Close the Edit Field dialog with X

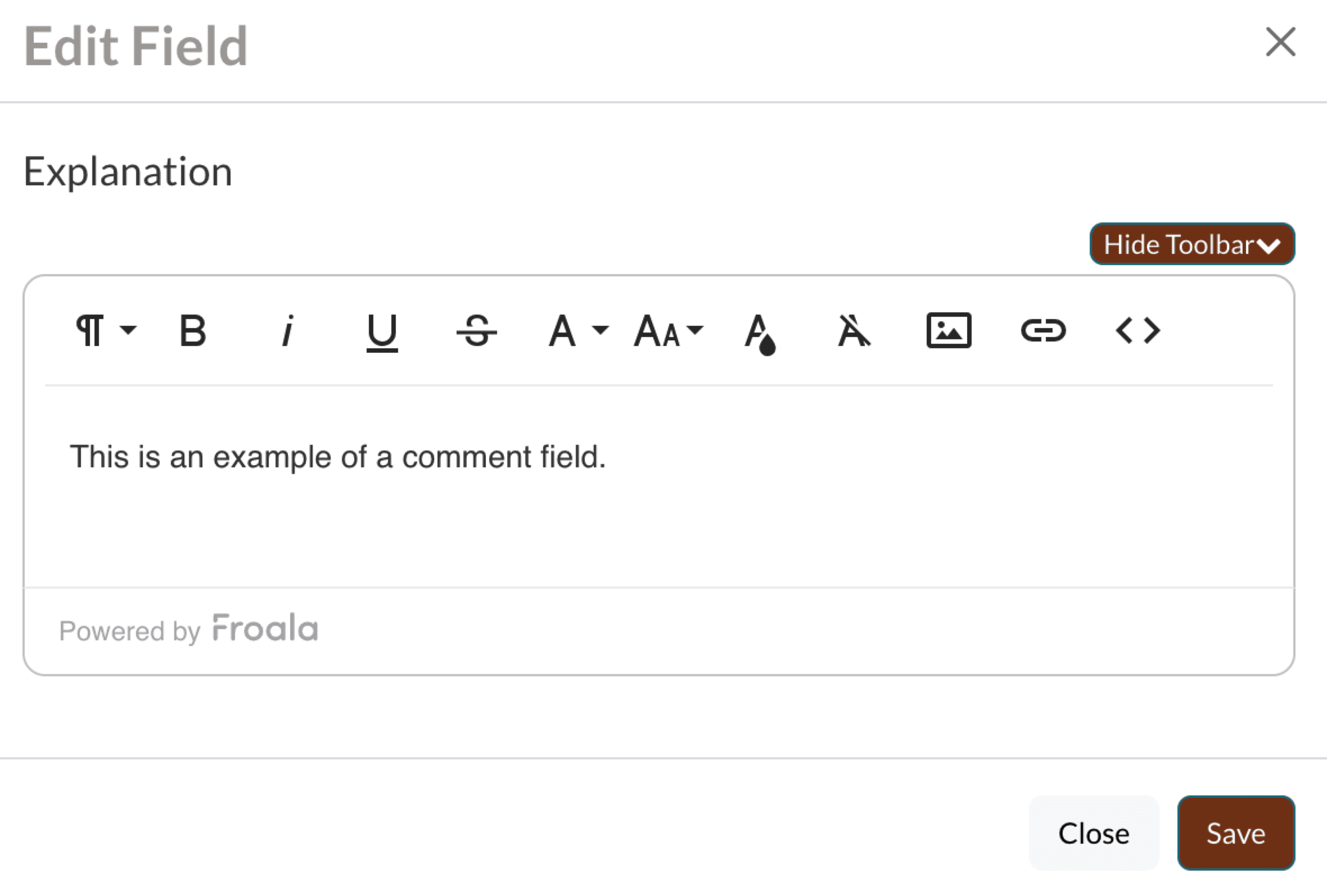point(1280,42)
